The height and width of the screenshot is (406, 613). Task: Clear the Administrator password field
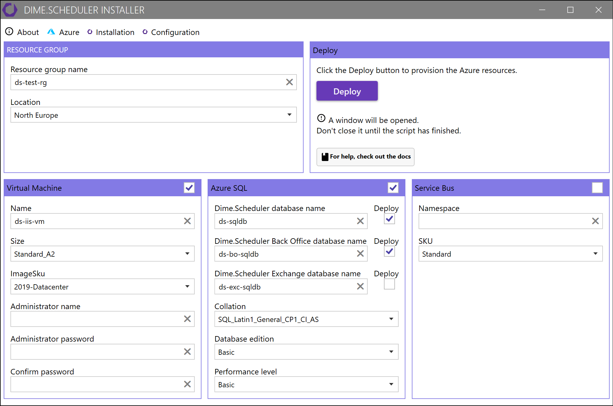pyautogui.click(x=187, y=352)
